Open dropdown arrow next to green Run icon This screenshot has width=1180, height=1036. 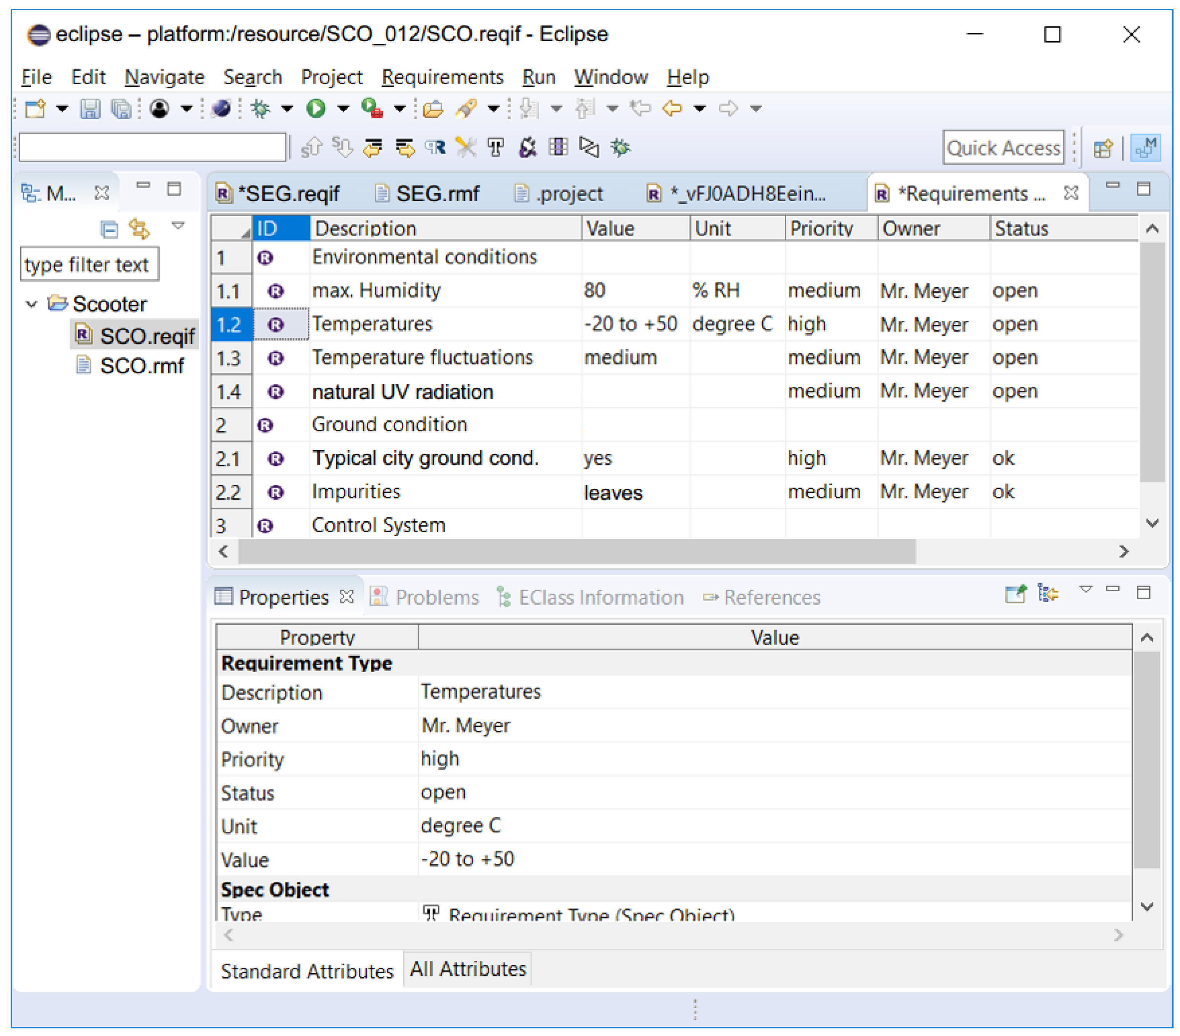pos(343,109)
